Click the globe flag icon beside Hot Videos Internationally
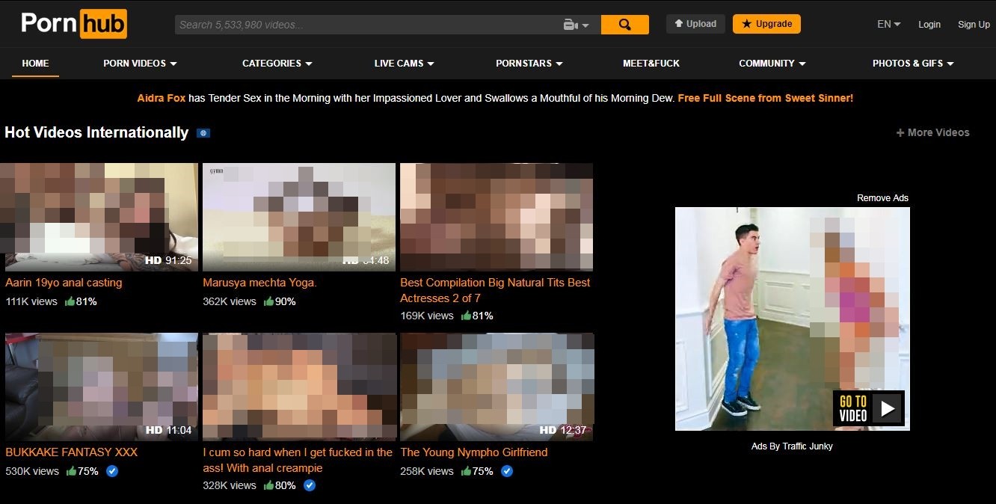 tap(203, 133)
